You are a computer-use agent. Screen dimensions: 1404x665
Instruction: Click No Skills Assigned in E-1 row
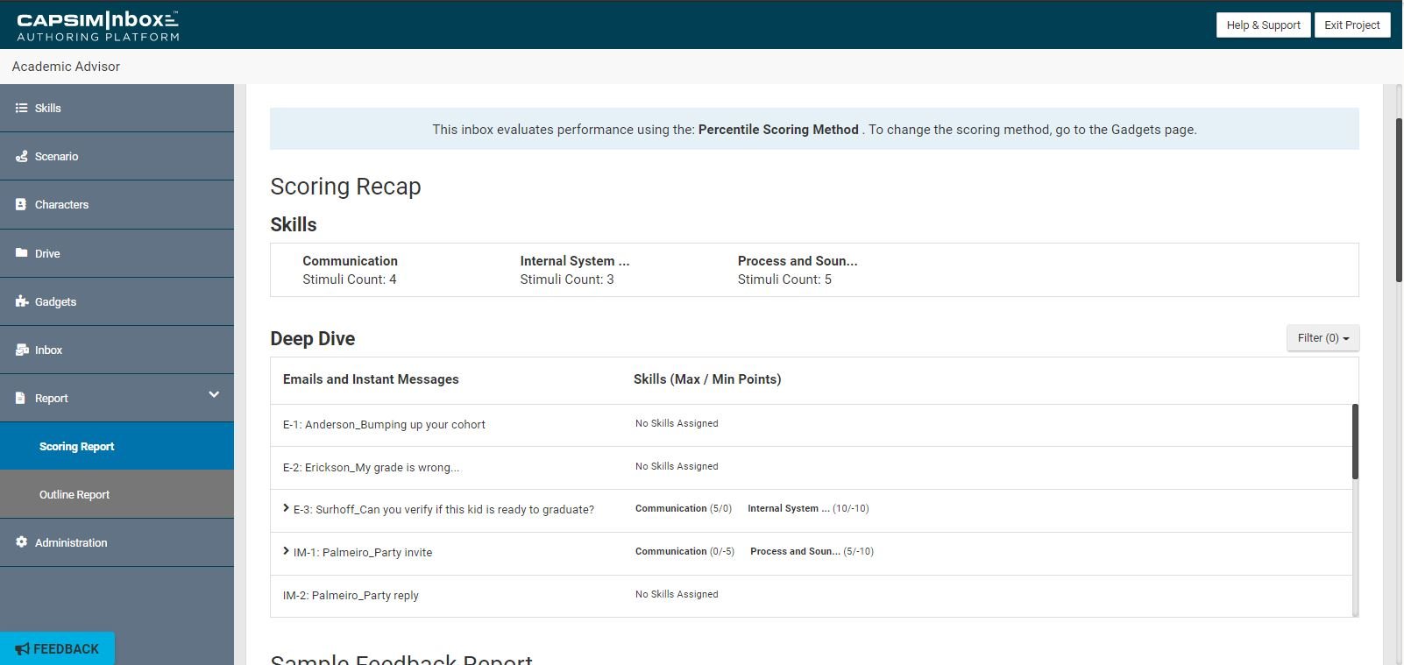coord(677,423)
